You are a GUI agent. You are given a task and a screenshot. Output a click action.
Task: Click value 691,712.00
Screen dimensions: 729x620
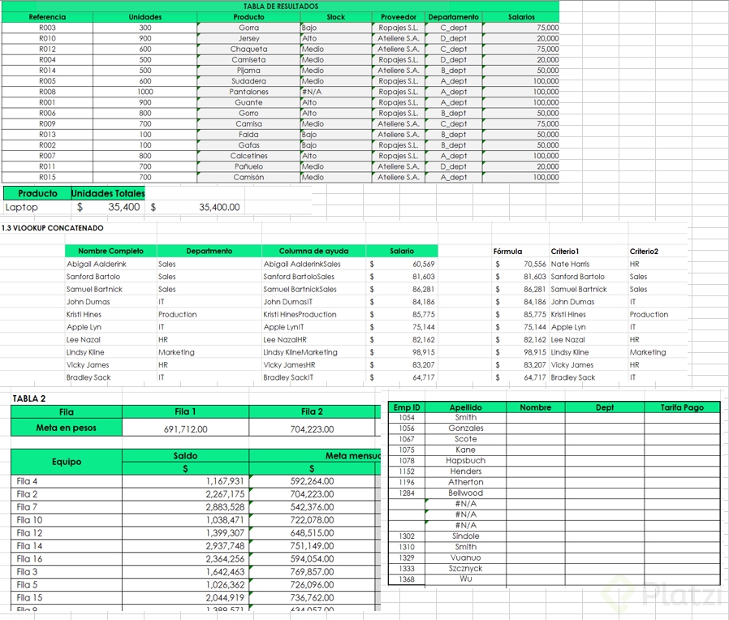coord(185,429)
